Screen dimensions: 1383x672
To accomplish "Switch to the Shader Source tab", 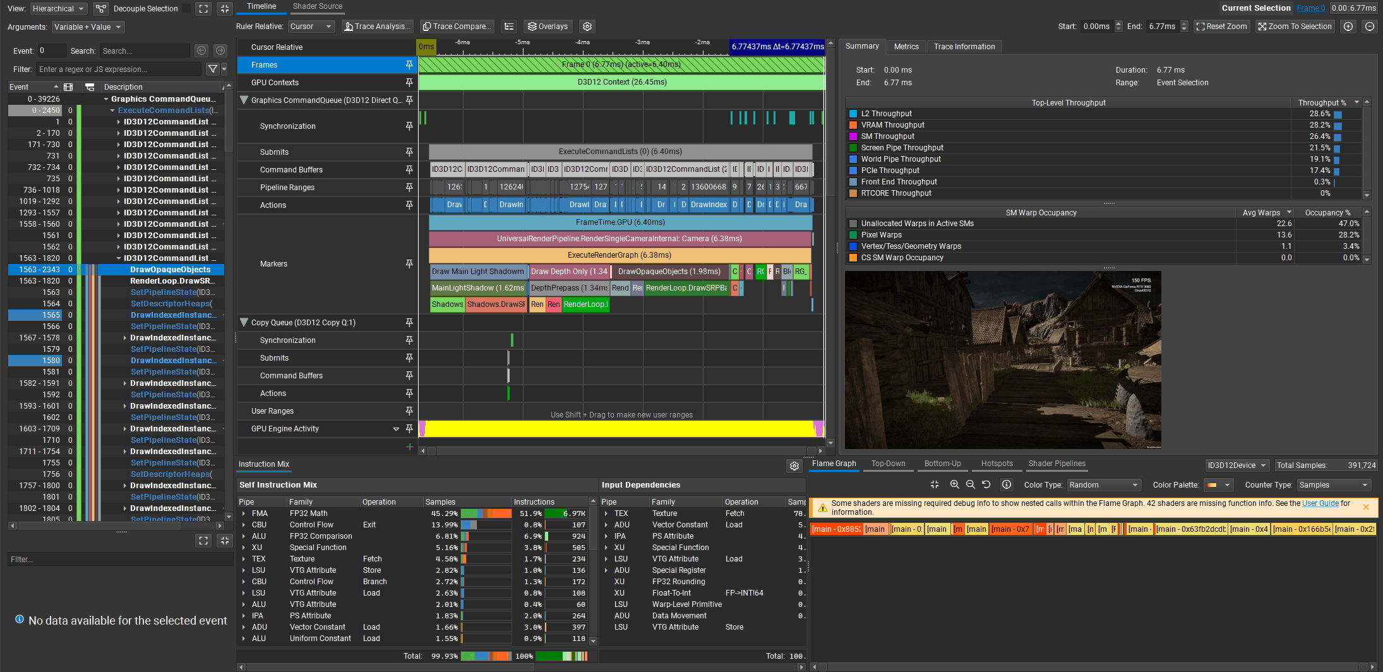I will (x=317, y=6).
